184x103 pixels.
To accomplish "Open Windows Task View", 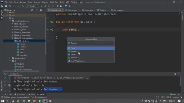I will pos(18,101).
